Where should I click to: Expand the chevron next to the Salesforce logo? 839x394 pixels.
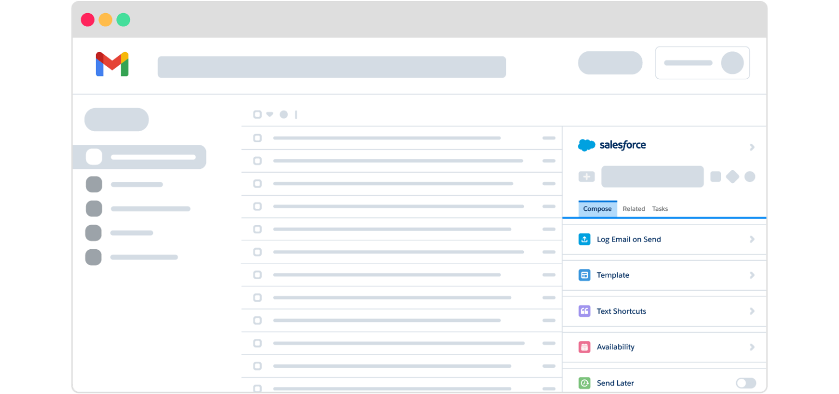pyautogui.click(x=752, y=147)
